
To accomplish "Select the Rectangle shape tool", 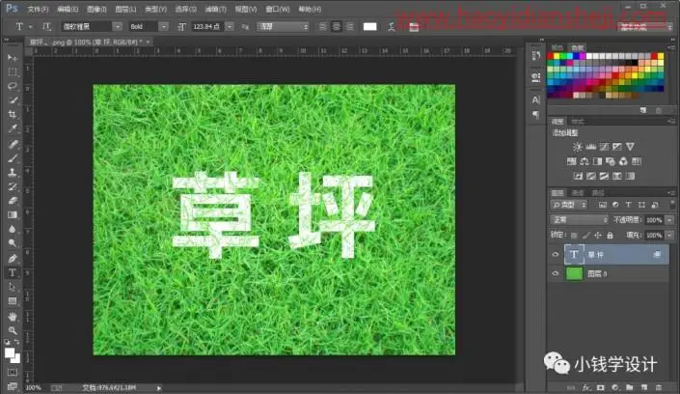I will 13,301.
